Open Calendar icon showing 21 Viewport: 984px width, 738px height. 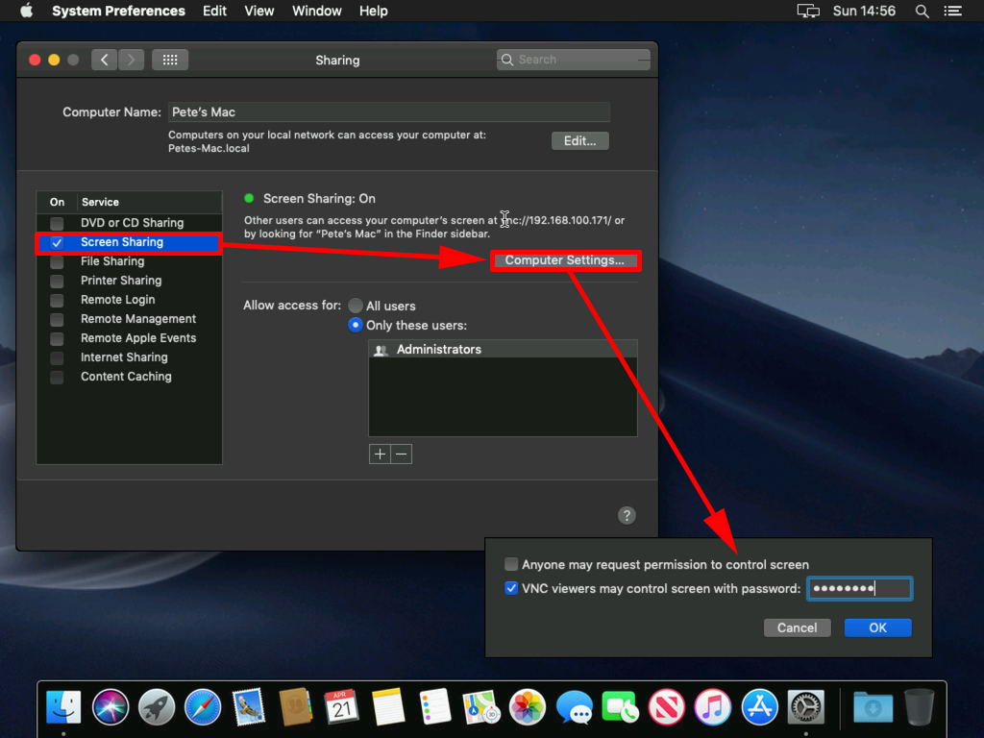342,706
